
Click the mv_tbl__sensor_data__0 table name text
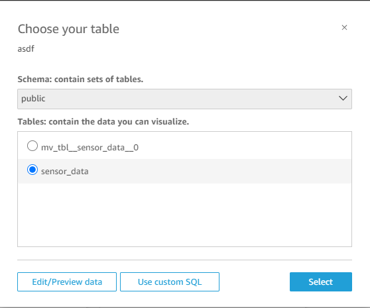point(90,148)
